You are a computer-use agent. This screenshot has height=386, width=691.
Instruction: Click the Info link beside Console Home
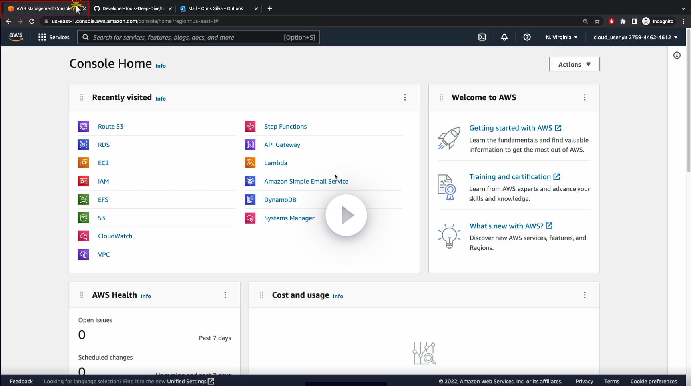(x=161, y=66)
